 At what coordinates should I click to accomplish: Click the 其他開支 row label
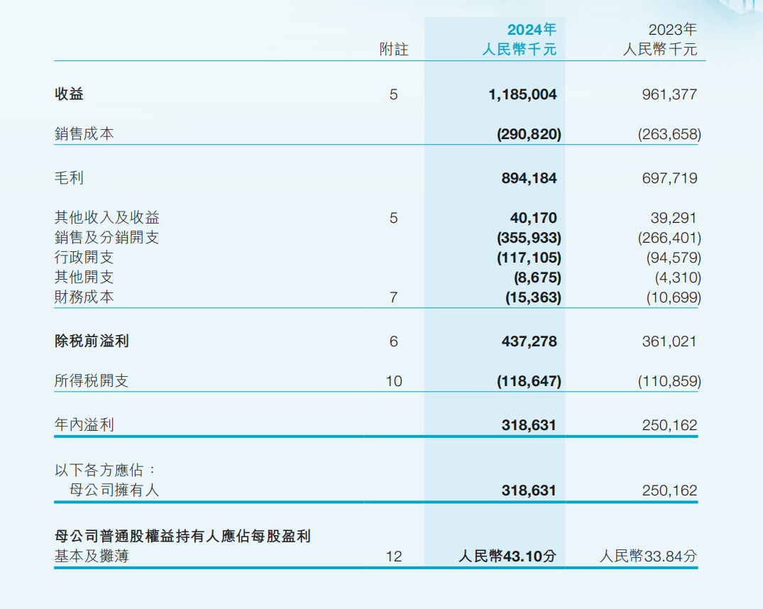coord(84,278)
